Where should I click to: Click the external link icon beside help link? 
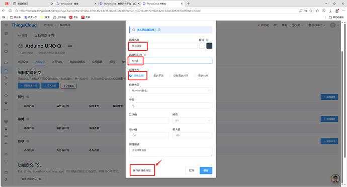click(159, 30)
